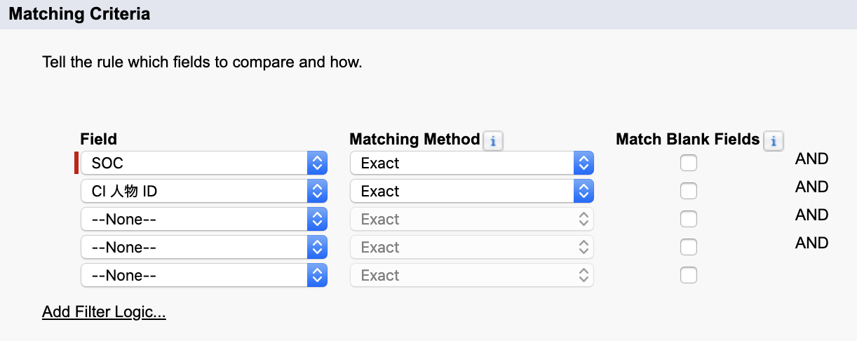Toggle Match Blank Fields in fourth row
The image size is (857, 341).
(689, 248)
